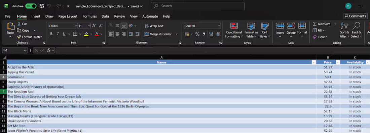
Task: Align text to middle of cell
Action: coord(117,26)
